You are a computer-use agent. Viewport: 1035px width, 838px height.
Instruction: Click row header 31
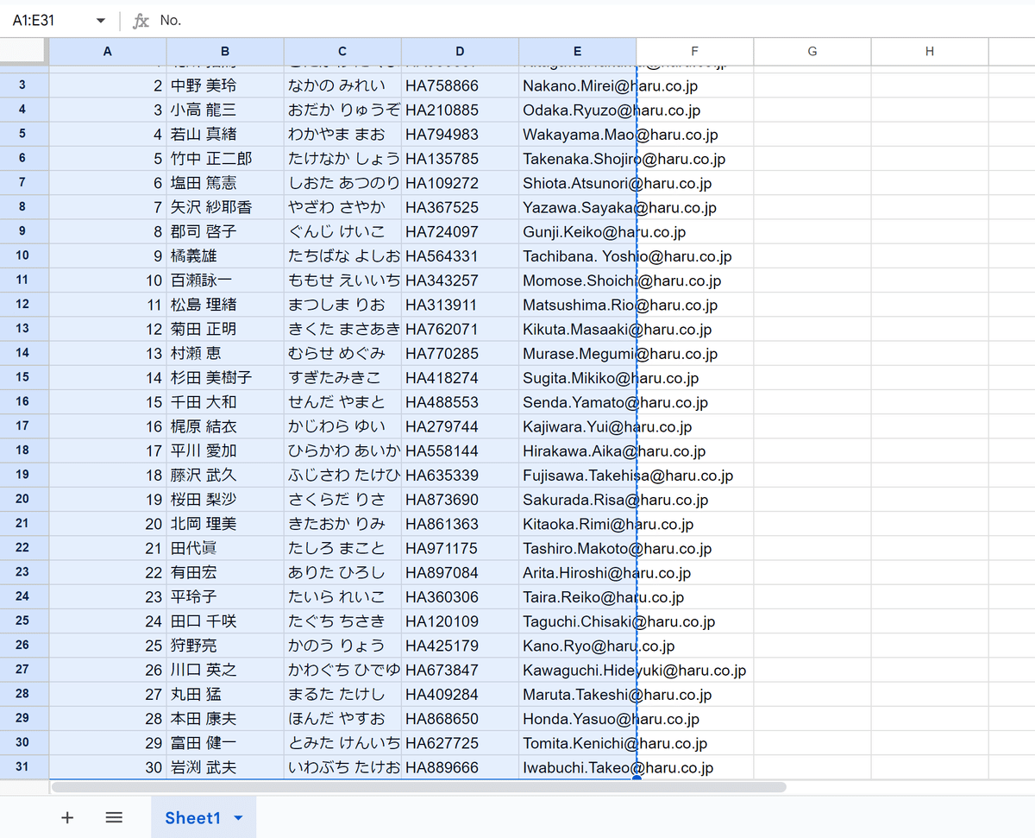[25, 767]
